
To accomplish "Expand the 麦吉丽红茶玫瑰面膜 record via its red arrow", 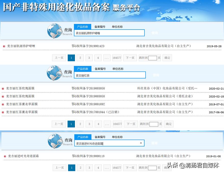I will pos(3,88).
